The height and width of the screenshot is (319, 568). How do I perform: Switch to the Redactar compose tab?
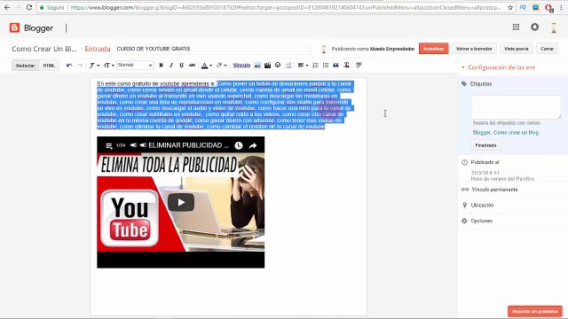26,66
